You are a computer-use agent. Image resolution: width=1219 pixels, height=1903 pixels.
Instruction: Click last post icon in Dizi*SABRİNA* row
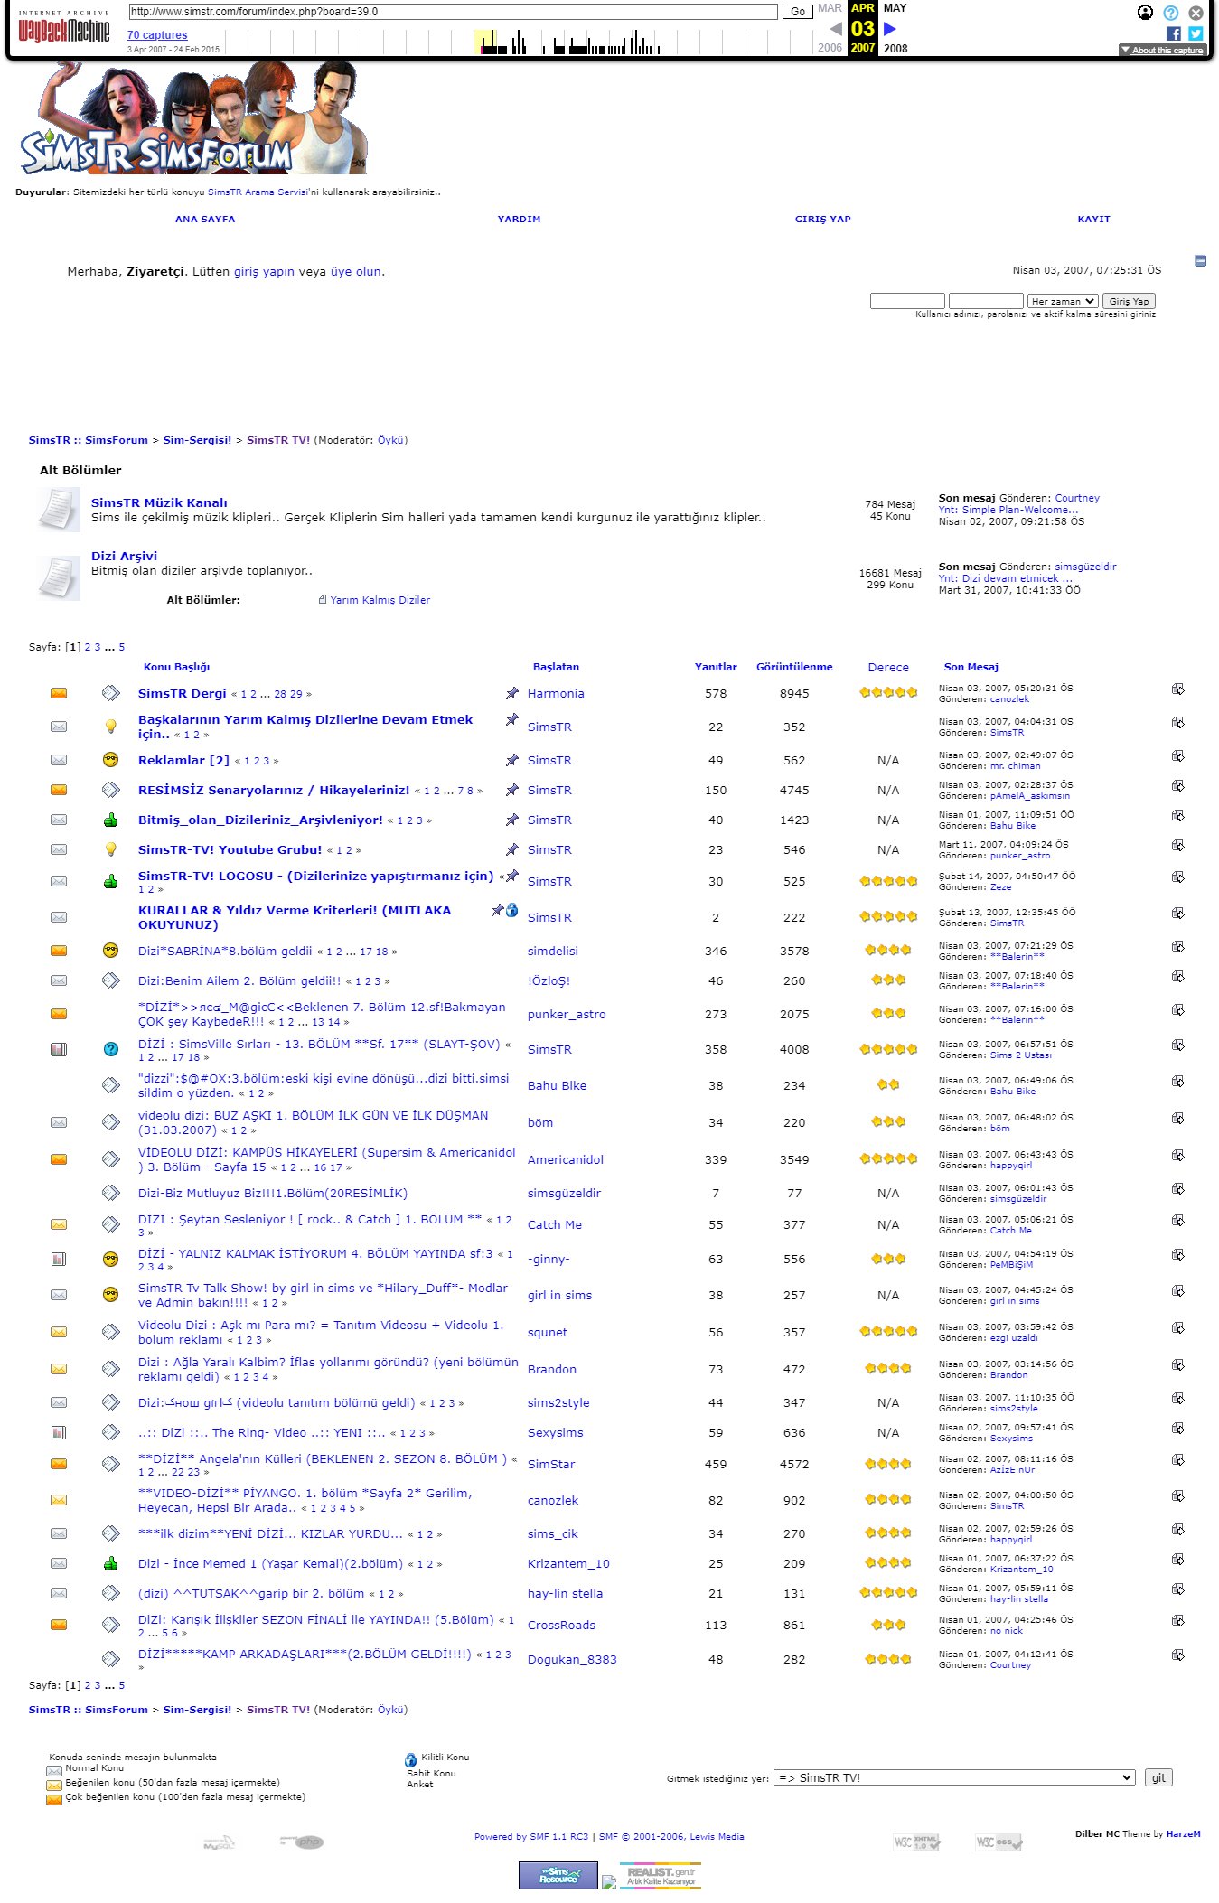click(1177, 947)
